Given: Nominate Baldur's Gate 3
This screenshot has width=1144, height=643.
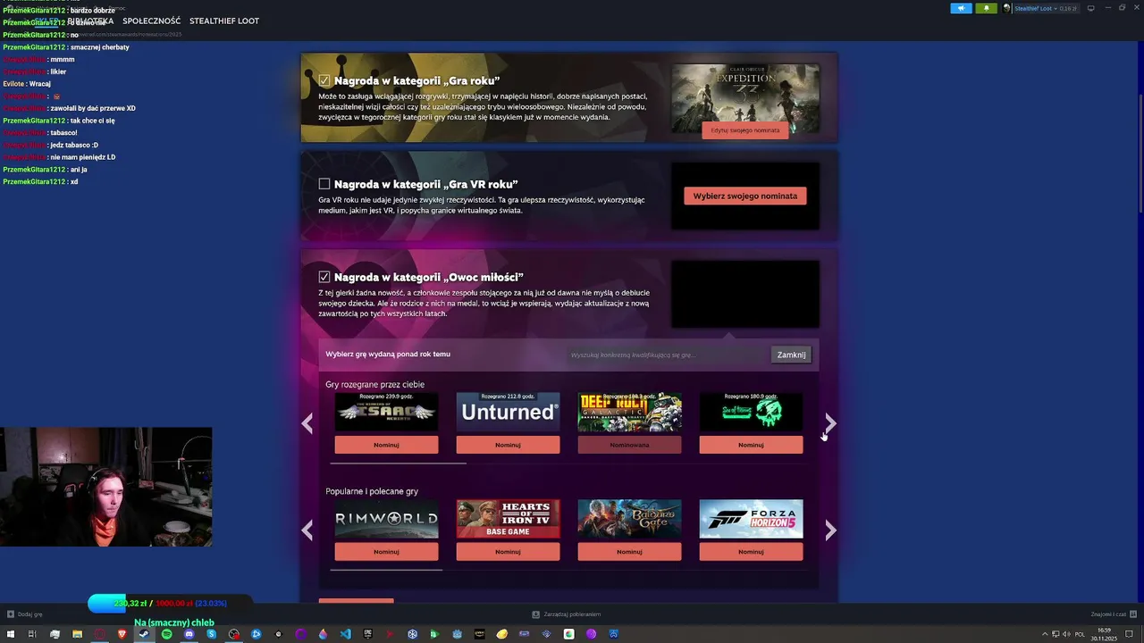Looking at the screenshot, I should (x=629, y=552).
